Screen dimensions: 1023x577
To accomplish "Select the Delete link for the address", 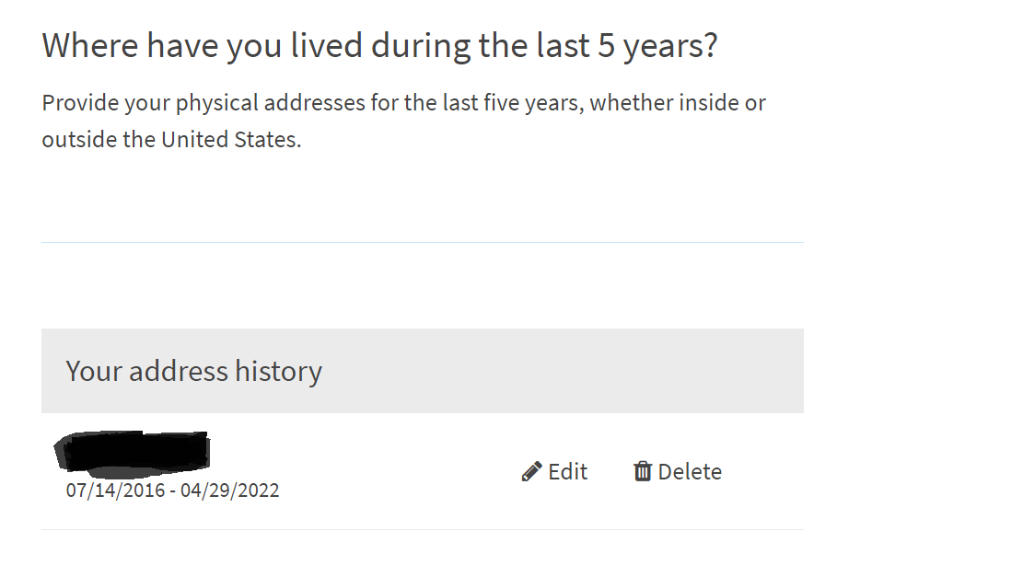I will pyautogui.click(x=678, y=471).
